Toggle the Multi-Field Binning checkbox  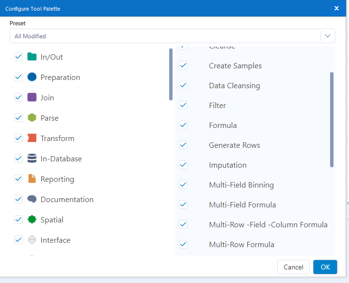[x=183, y=185]
